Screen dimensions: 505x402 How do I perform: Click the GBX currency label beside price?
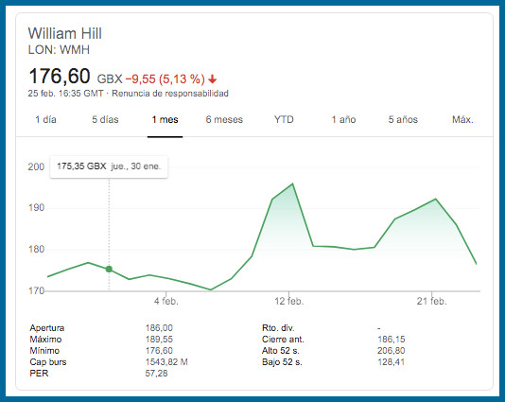pos(110,79)
